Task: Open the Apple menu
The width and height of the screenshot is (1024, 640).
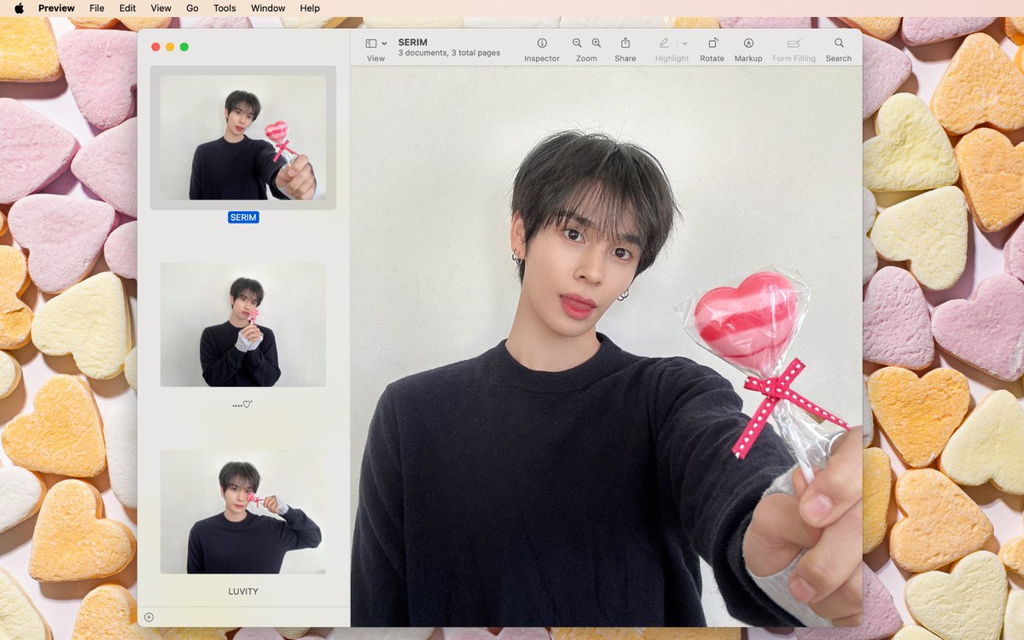Action: tap(20, 9)
